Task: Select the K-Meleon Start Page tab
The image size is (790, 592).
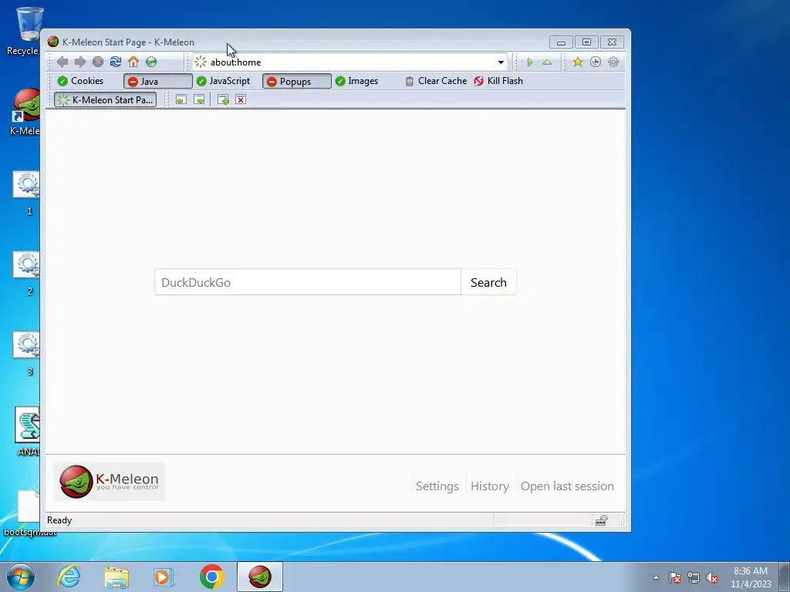Action: pyautogui.click(x=105, y=99)
